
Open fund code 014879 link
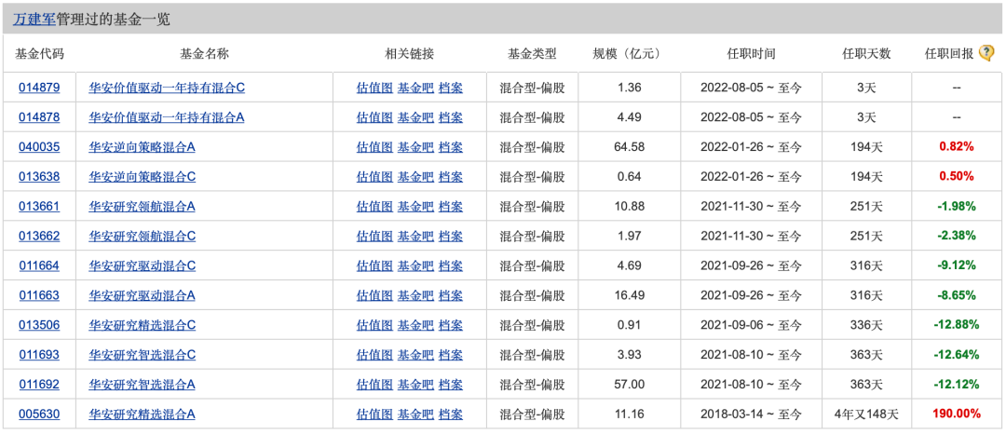(x=39, y=88)
